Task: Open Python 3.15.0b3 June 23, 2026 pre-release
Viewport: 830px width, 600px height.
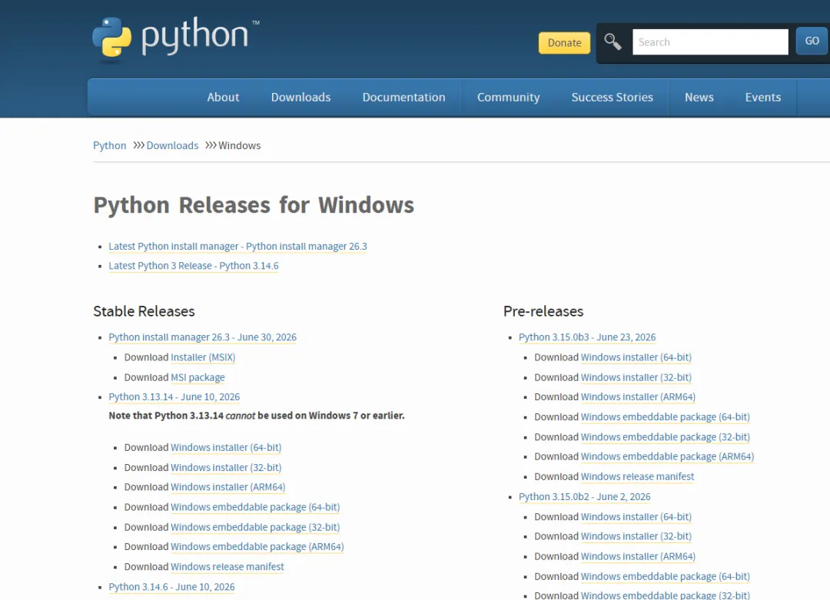Action: (587, 337)
